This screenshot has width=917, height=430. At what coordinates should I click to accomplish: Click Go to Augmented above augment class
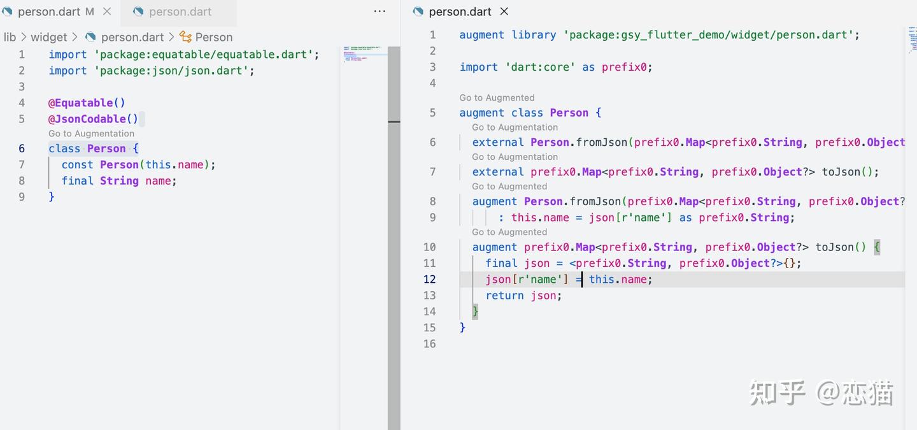coord(497,97)
